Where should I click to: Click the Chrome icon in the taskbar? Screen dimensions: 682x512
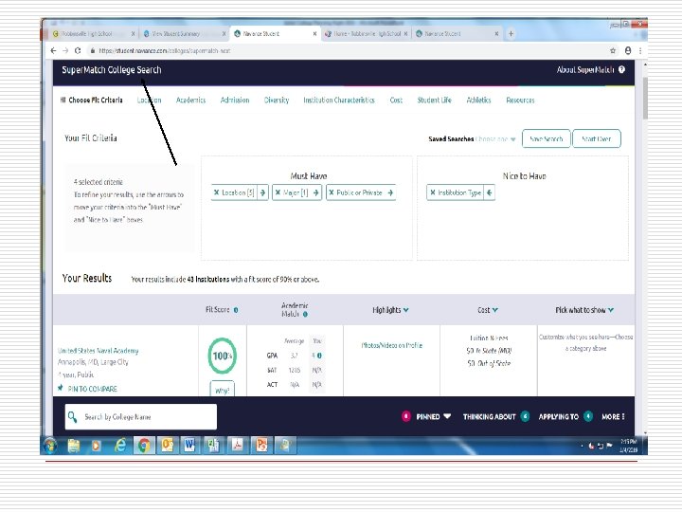(144, 446)
